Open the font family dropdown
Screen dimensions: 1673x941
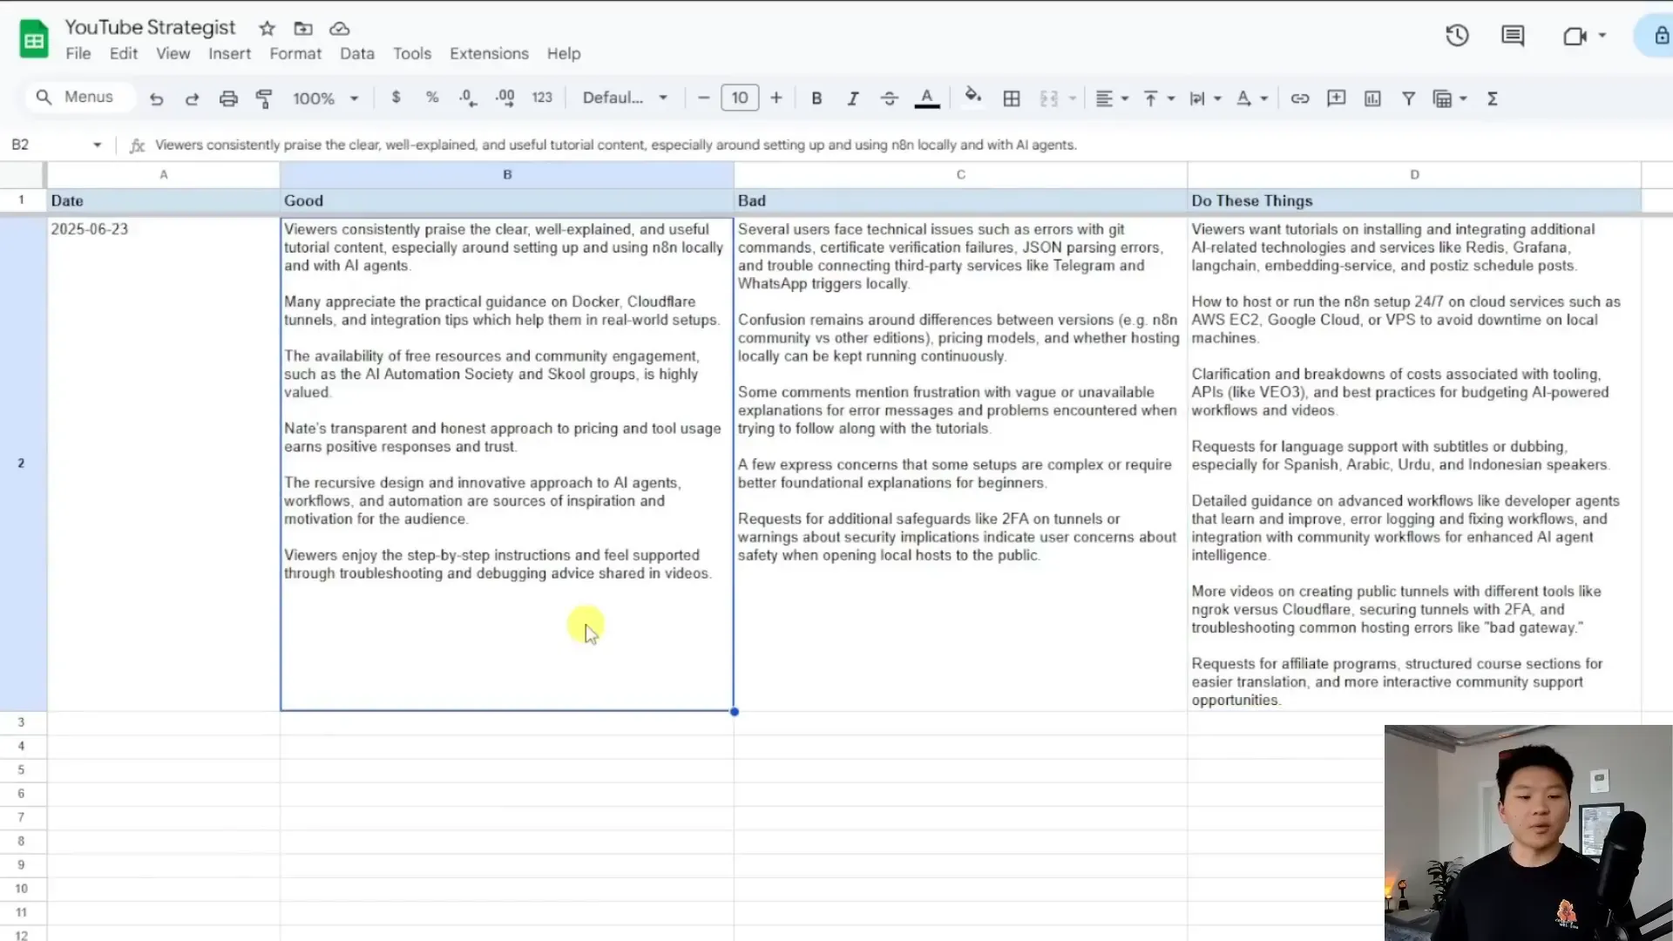coord(625,98)
